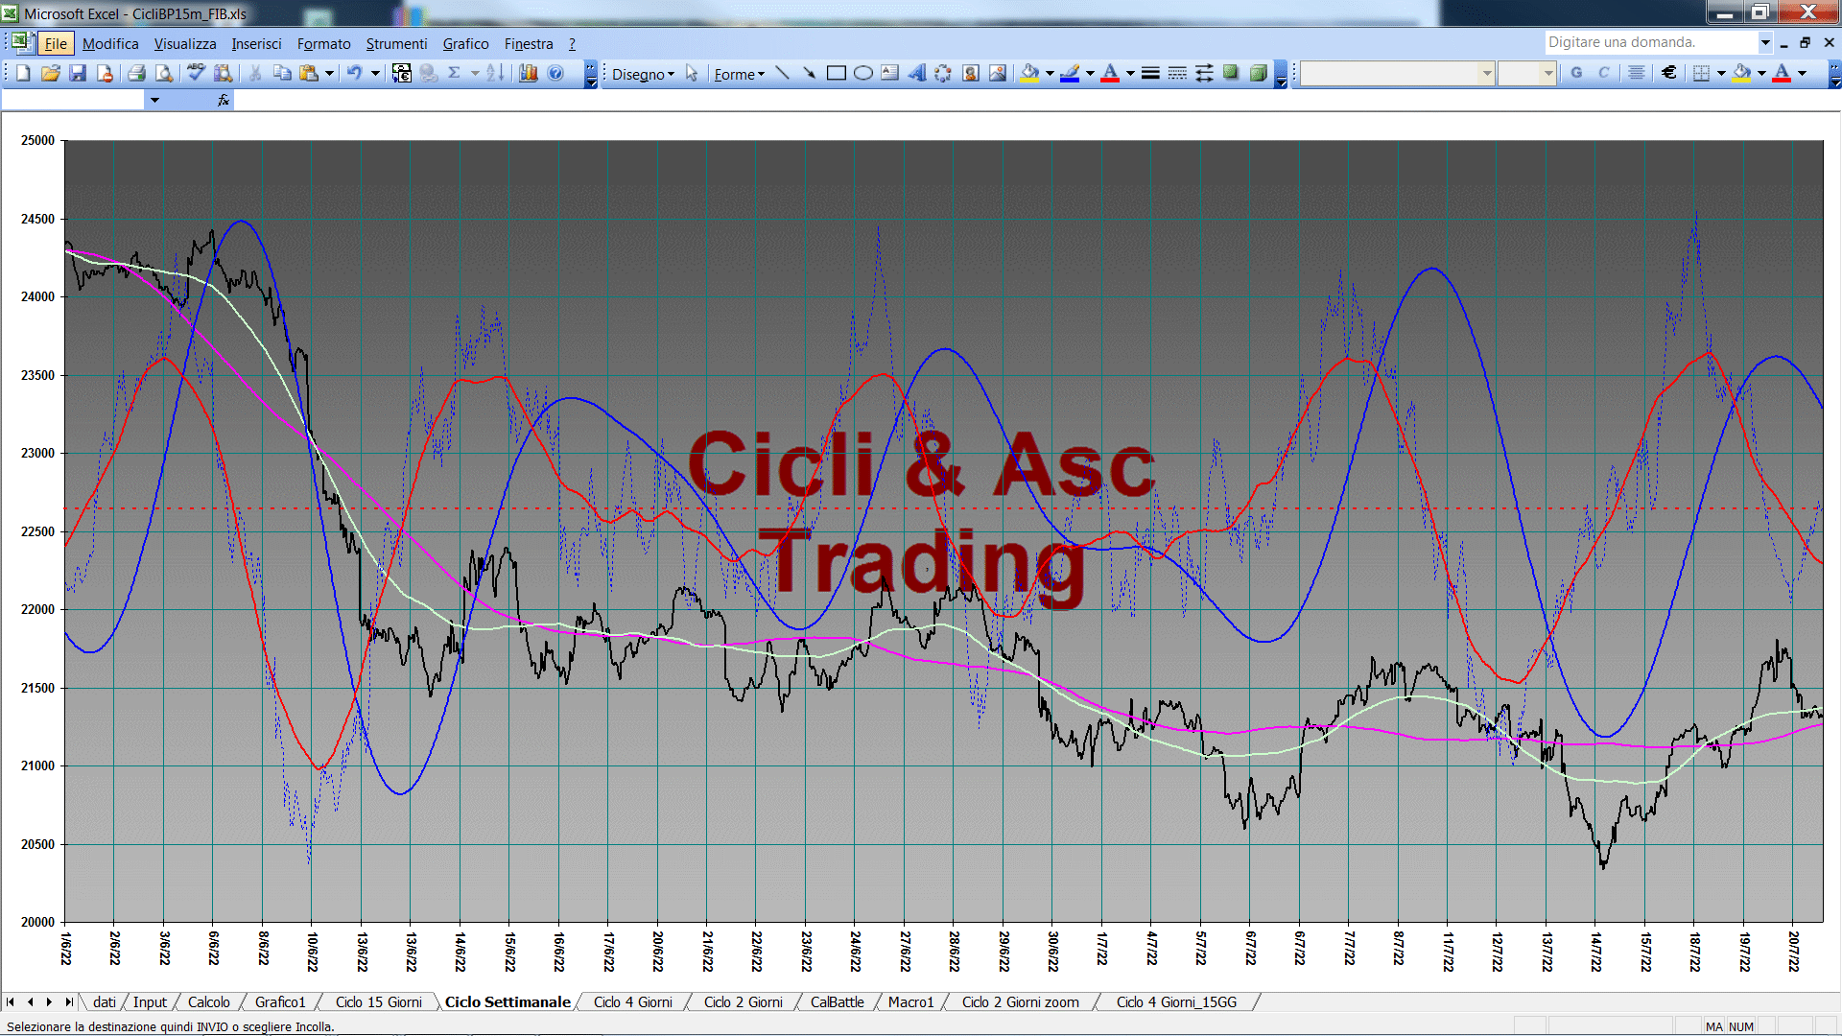Click the Fill Color paint bucket in drawing toolbar
This screenshot has height=1036, width=1842.
tap(1030, 73)
